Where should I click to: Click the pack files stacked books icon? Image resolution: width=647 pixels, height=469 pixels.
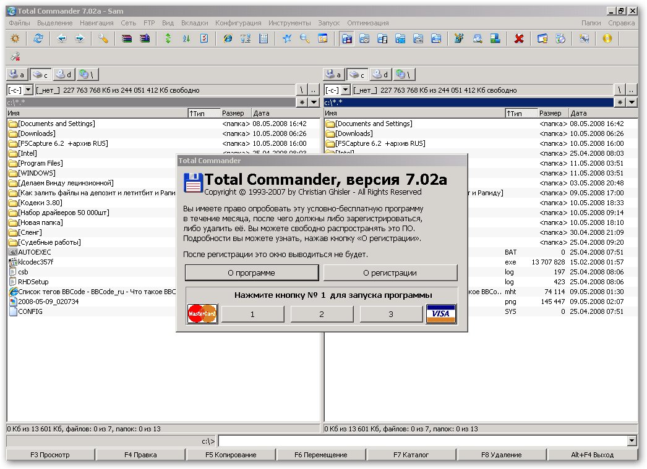(127, 39)
